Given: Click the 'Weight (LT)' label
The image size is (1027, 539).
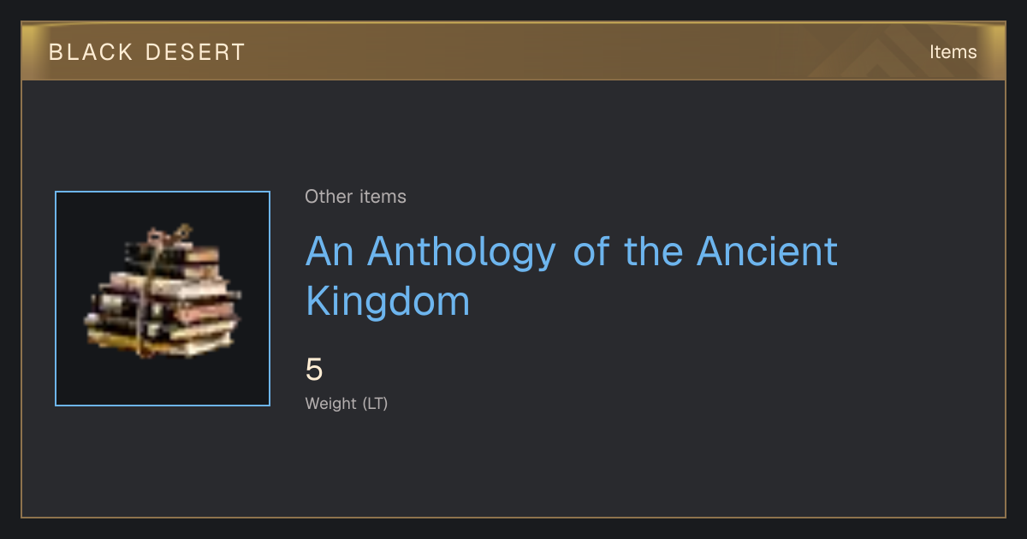Looking at the screenshot, I should [347, 403].
